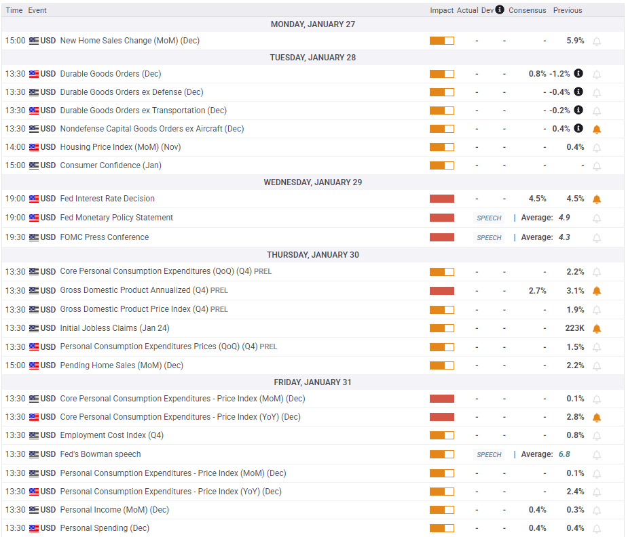
Task: Click red impact bar for Fed Interest Rate Decision
Action: tap(441, 199)
